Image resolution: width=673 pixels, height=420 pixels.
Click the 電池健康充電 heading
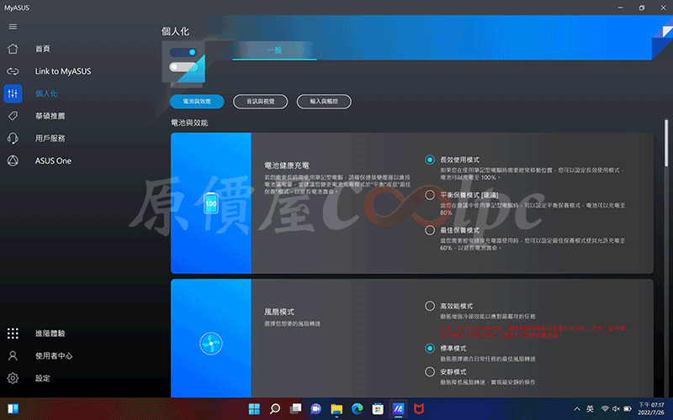tap(287, 165)
